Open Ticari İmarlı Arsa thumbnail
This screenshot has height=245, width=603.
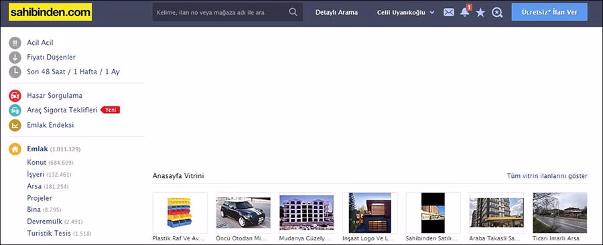tap(560, 213)
